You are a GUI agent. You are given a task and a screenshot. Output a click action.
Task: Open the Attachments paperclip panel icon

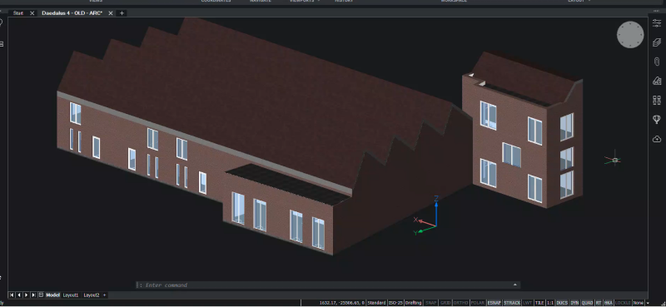(x=657, y=62)
